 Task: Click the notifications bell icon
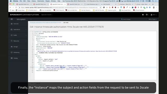(x=143, y=15)
